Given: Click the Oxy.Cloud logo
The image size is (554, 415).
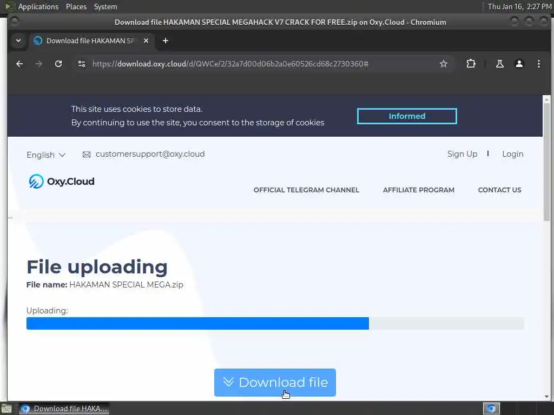Looking at the screenshot, I should tap(62, 182).
